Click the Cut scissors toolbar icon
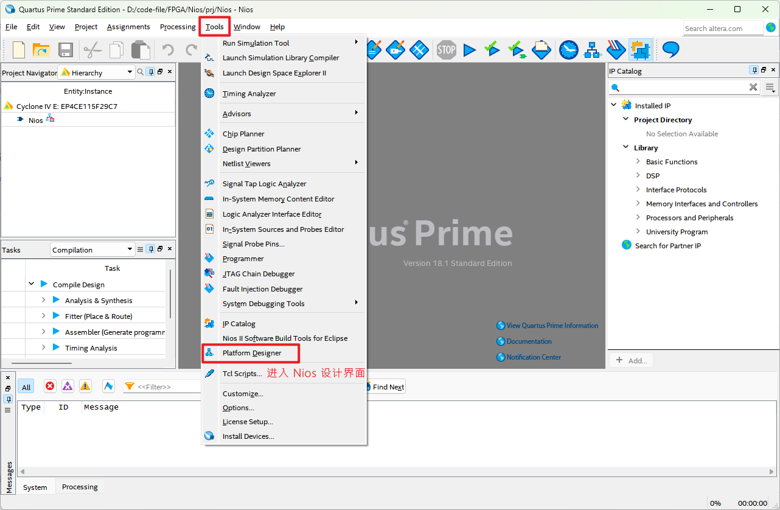780x510 pixels. [x=92, y=50]
